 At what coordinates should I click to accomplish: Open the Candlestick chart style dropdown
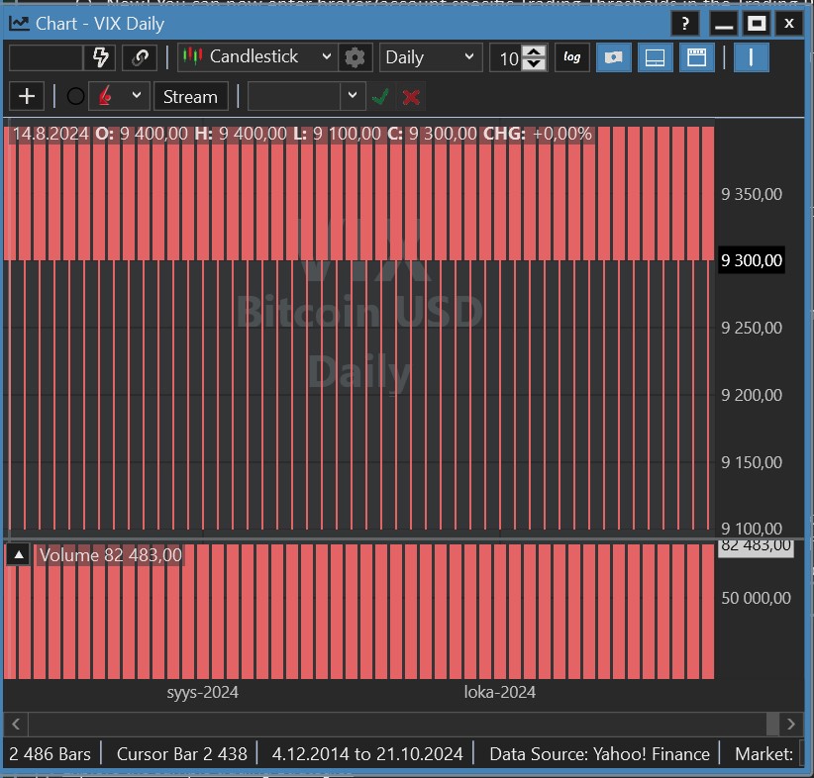pos(257,57)
